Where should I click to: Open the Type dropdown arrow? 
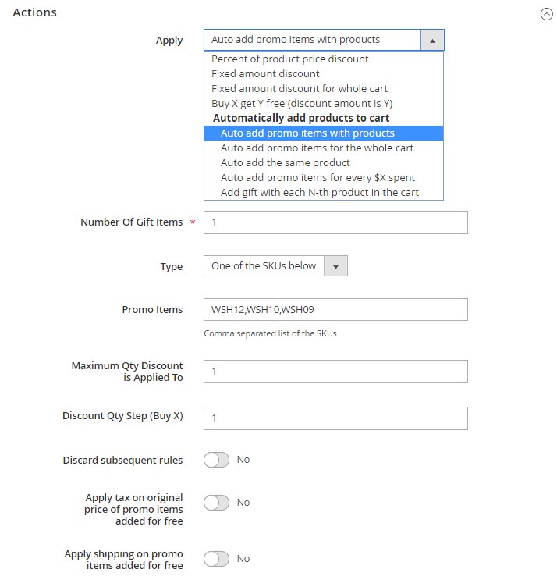pyautogui.click(x=335, y=266)
